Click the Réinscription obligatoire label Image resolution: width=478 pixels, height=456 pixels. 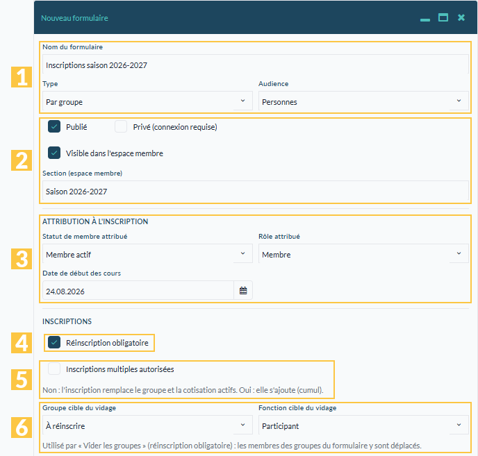tap(107, 343)
